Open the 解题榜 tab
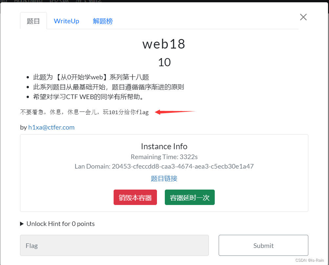The image size is (329, 265). pyautogui.click(x=103, y=21)
